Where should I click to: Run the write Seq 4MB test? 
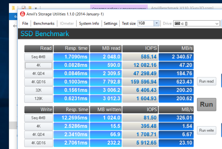point(39,118)
